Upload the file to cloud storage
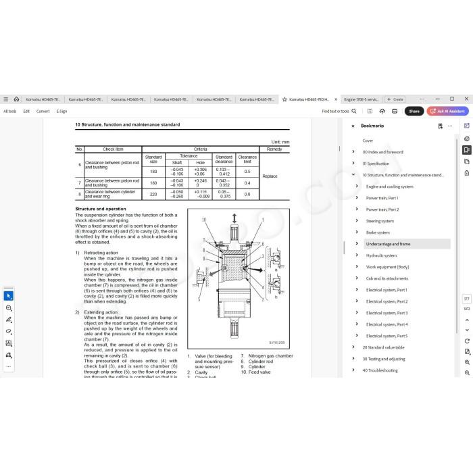473x473 pixels. click(382, 111)
